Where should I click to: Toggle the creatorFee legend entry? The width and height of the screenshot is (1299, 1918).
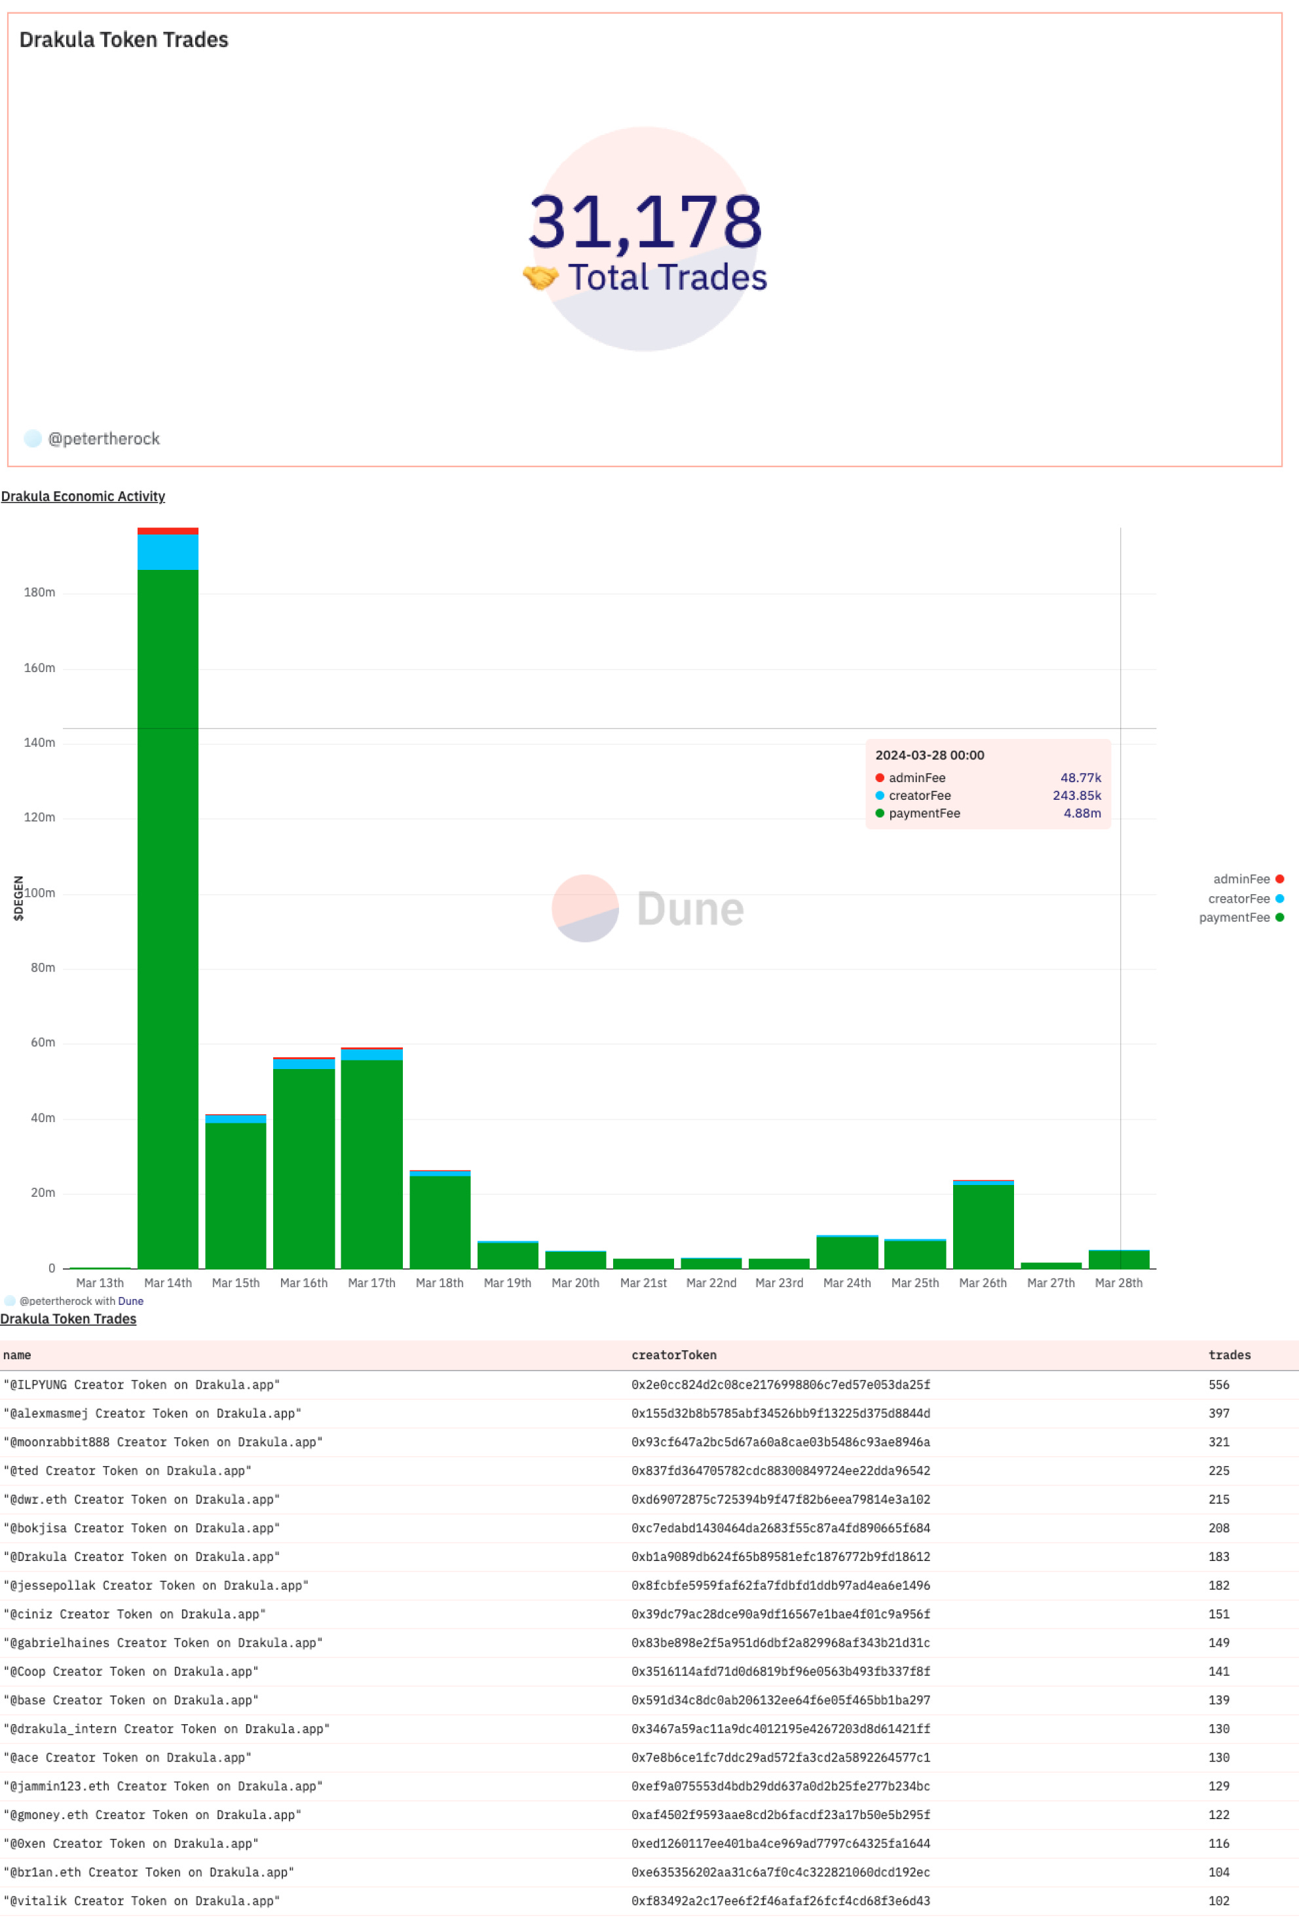point(1245,899)
